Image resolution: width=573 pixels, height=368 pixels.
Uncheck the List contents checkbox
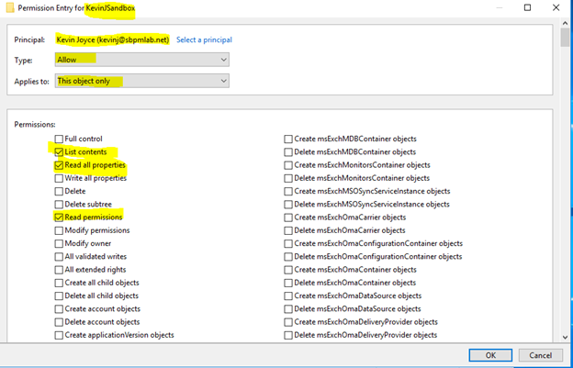coord(59,152)
